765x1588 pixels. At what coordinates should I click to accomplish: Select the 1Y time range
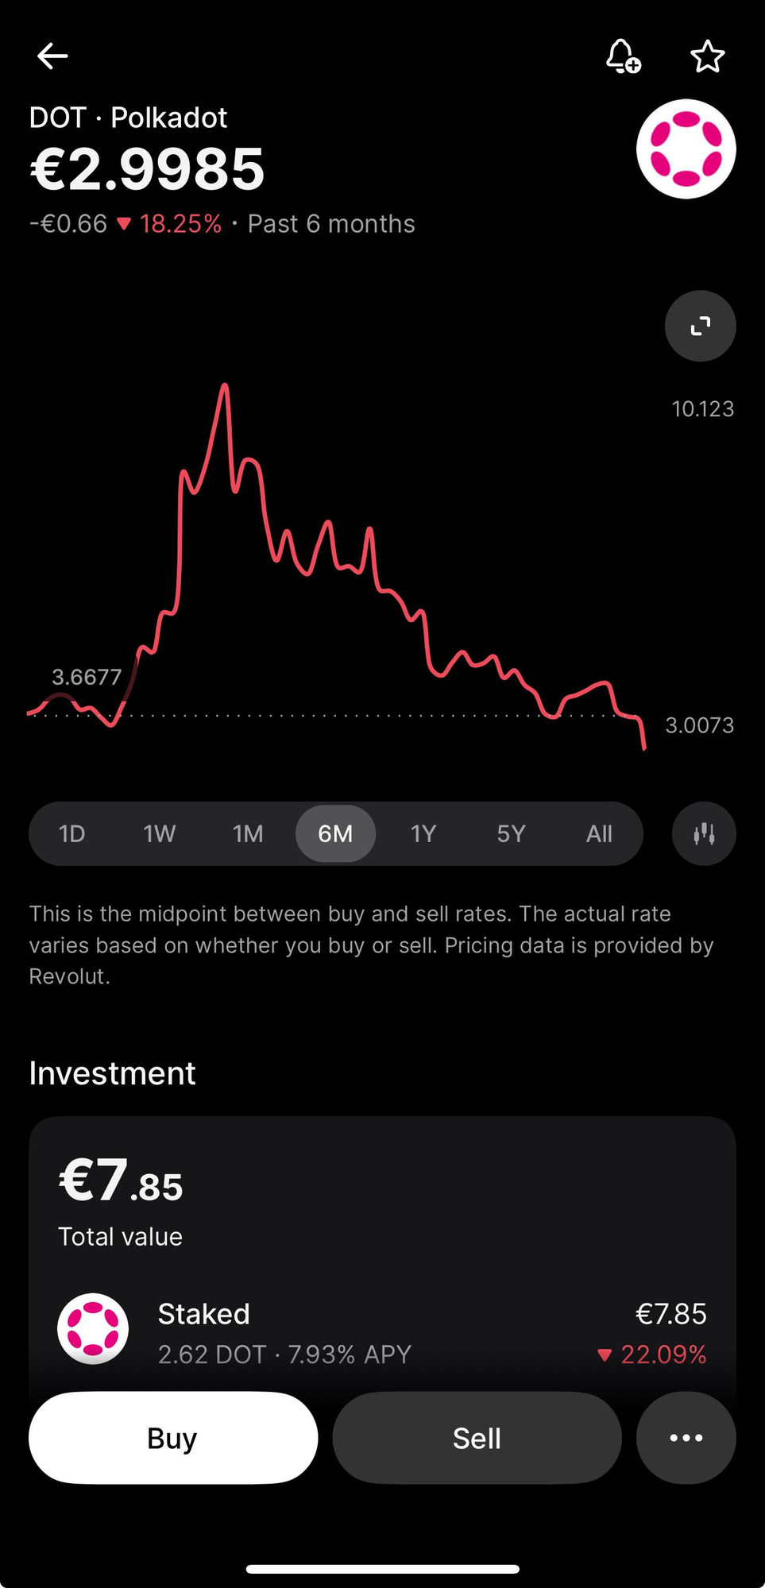coord(423,833)
